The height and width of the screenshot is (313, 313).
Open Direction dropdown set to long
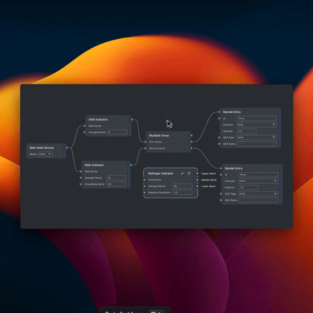(257, 125)
